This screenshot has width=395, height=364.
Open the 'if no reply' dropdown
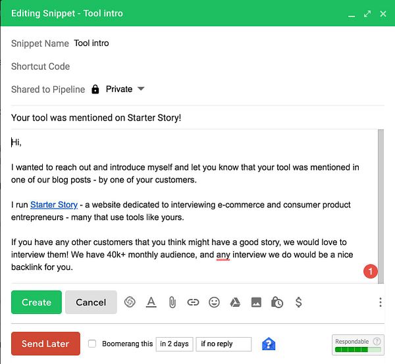[223, 344]
